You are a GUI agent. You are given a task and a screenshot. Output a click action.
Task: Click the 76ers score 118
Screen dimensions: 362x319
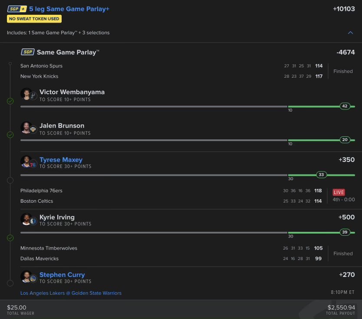318,191
